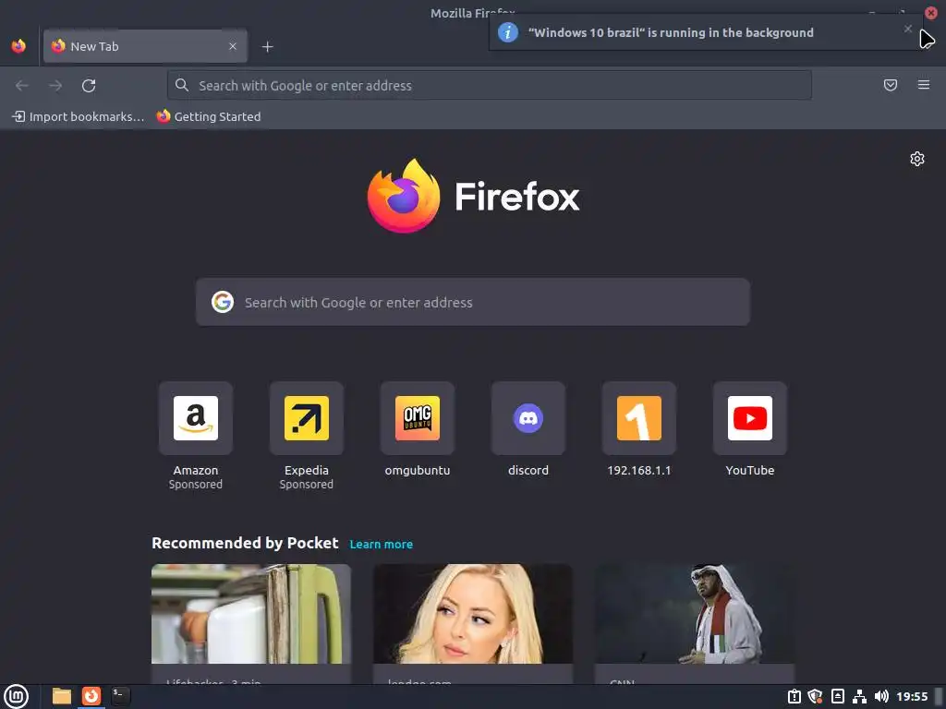Open the shield update manager tray icon

(816, 696)
